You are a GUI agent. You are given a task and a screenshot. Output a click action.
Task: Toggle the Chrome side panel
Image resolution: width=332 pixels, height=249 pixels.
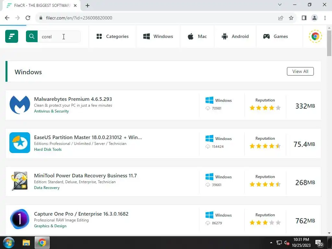tap(304, 18)
